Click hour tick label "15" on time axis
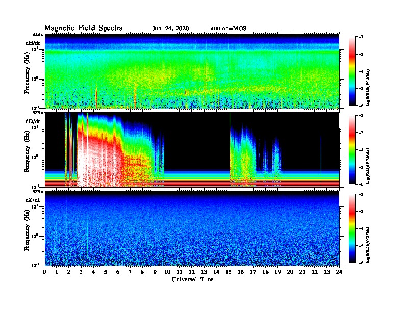 click(x=229, y=272)
